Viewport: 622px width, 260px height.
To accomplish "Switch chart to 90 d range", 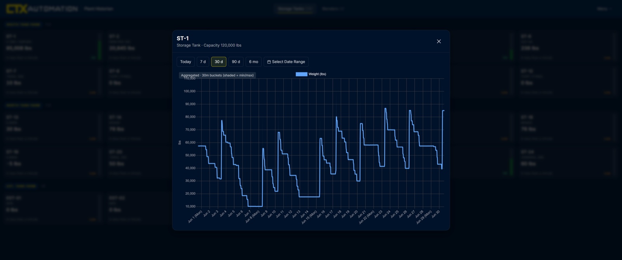I will pos(236,62).
